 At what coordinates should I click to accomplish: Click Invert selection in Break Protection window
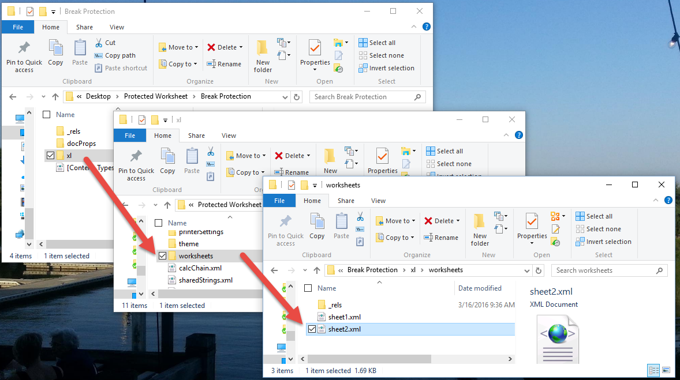coord(386,68)
